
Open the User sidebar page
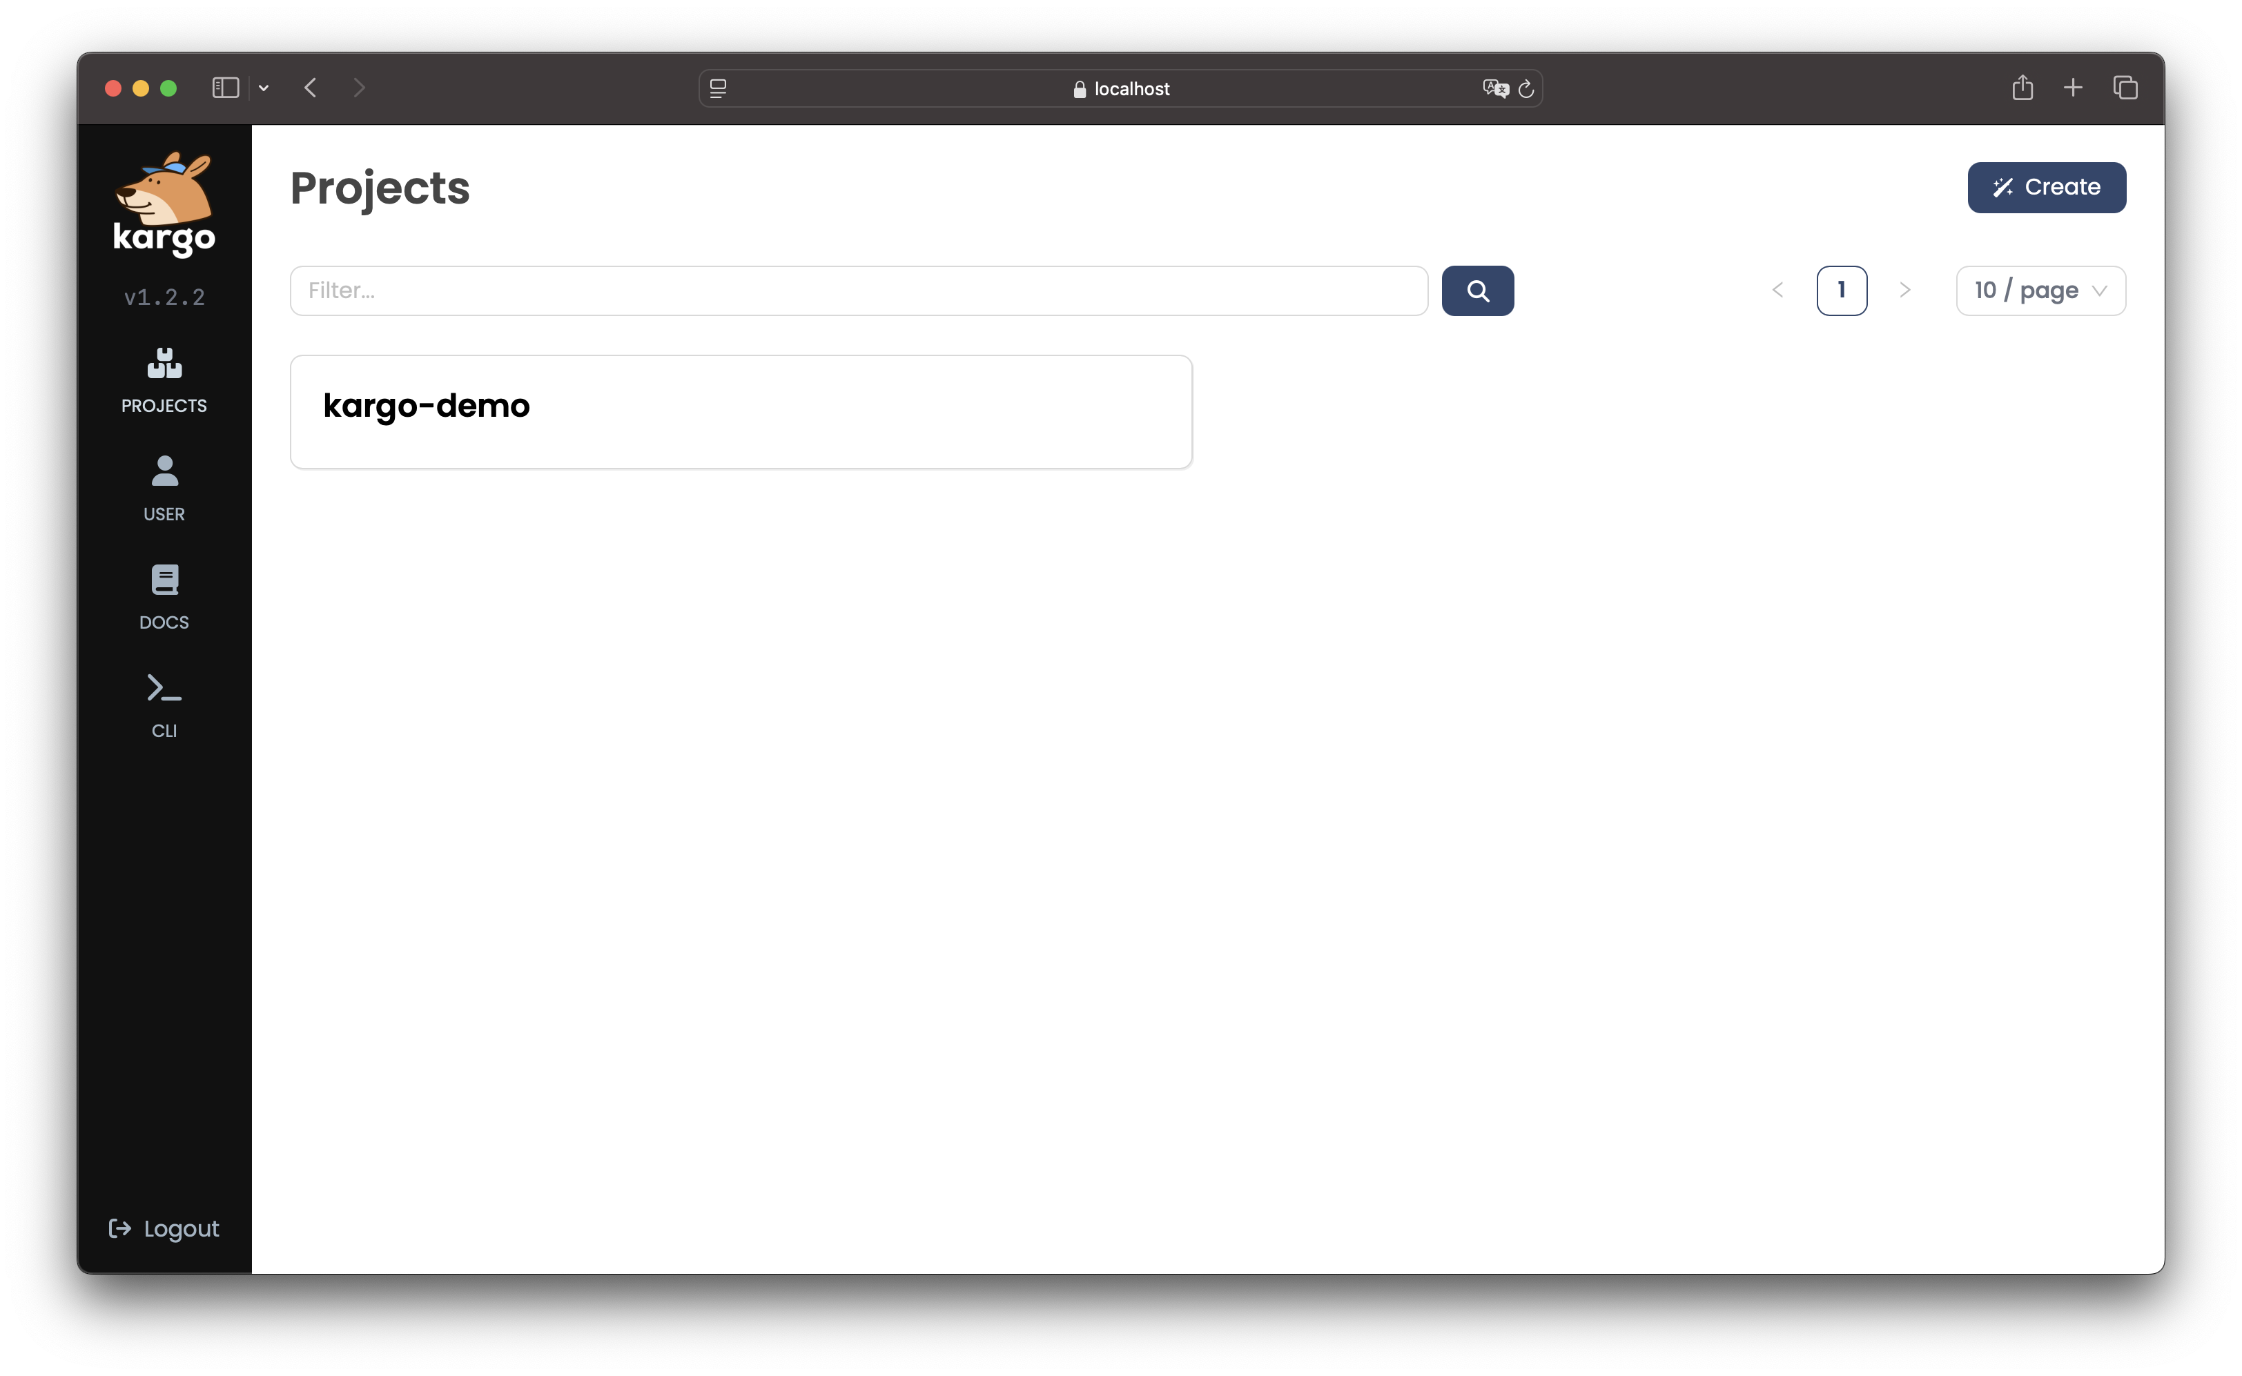coord(164,489)
